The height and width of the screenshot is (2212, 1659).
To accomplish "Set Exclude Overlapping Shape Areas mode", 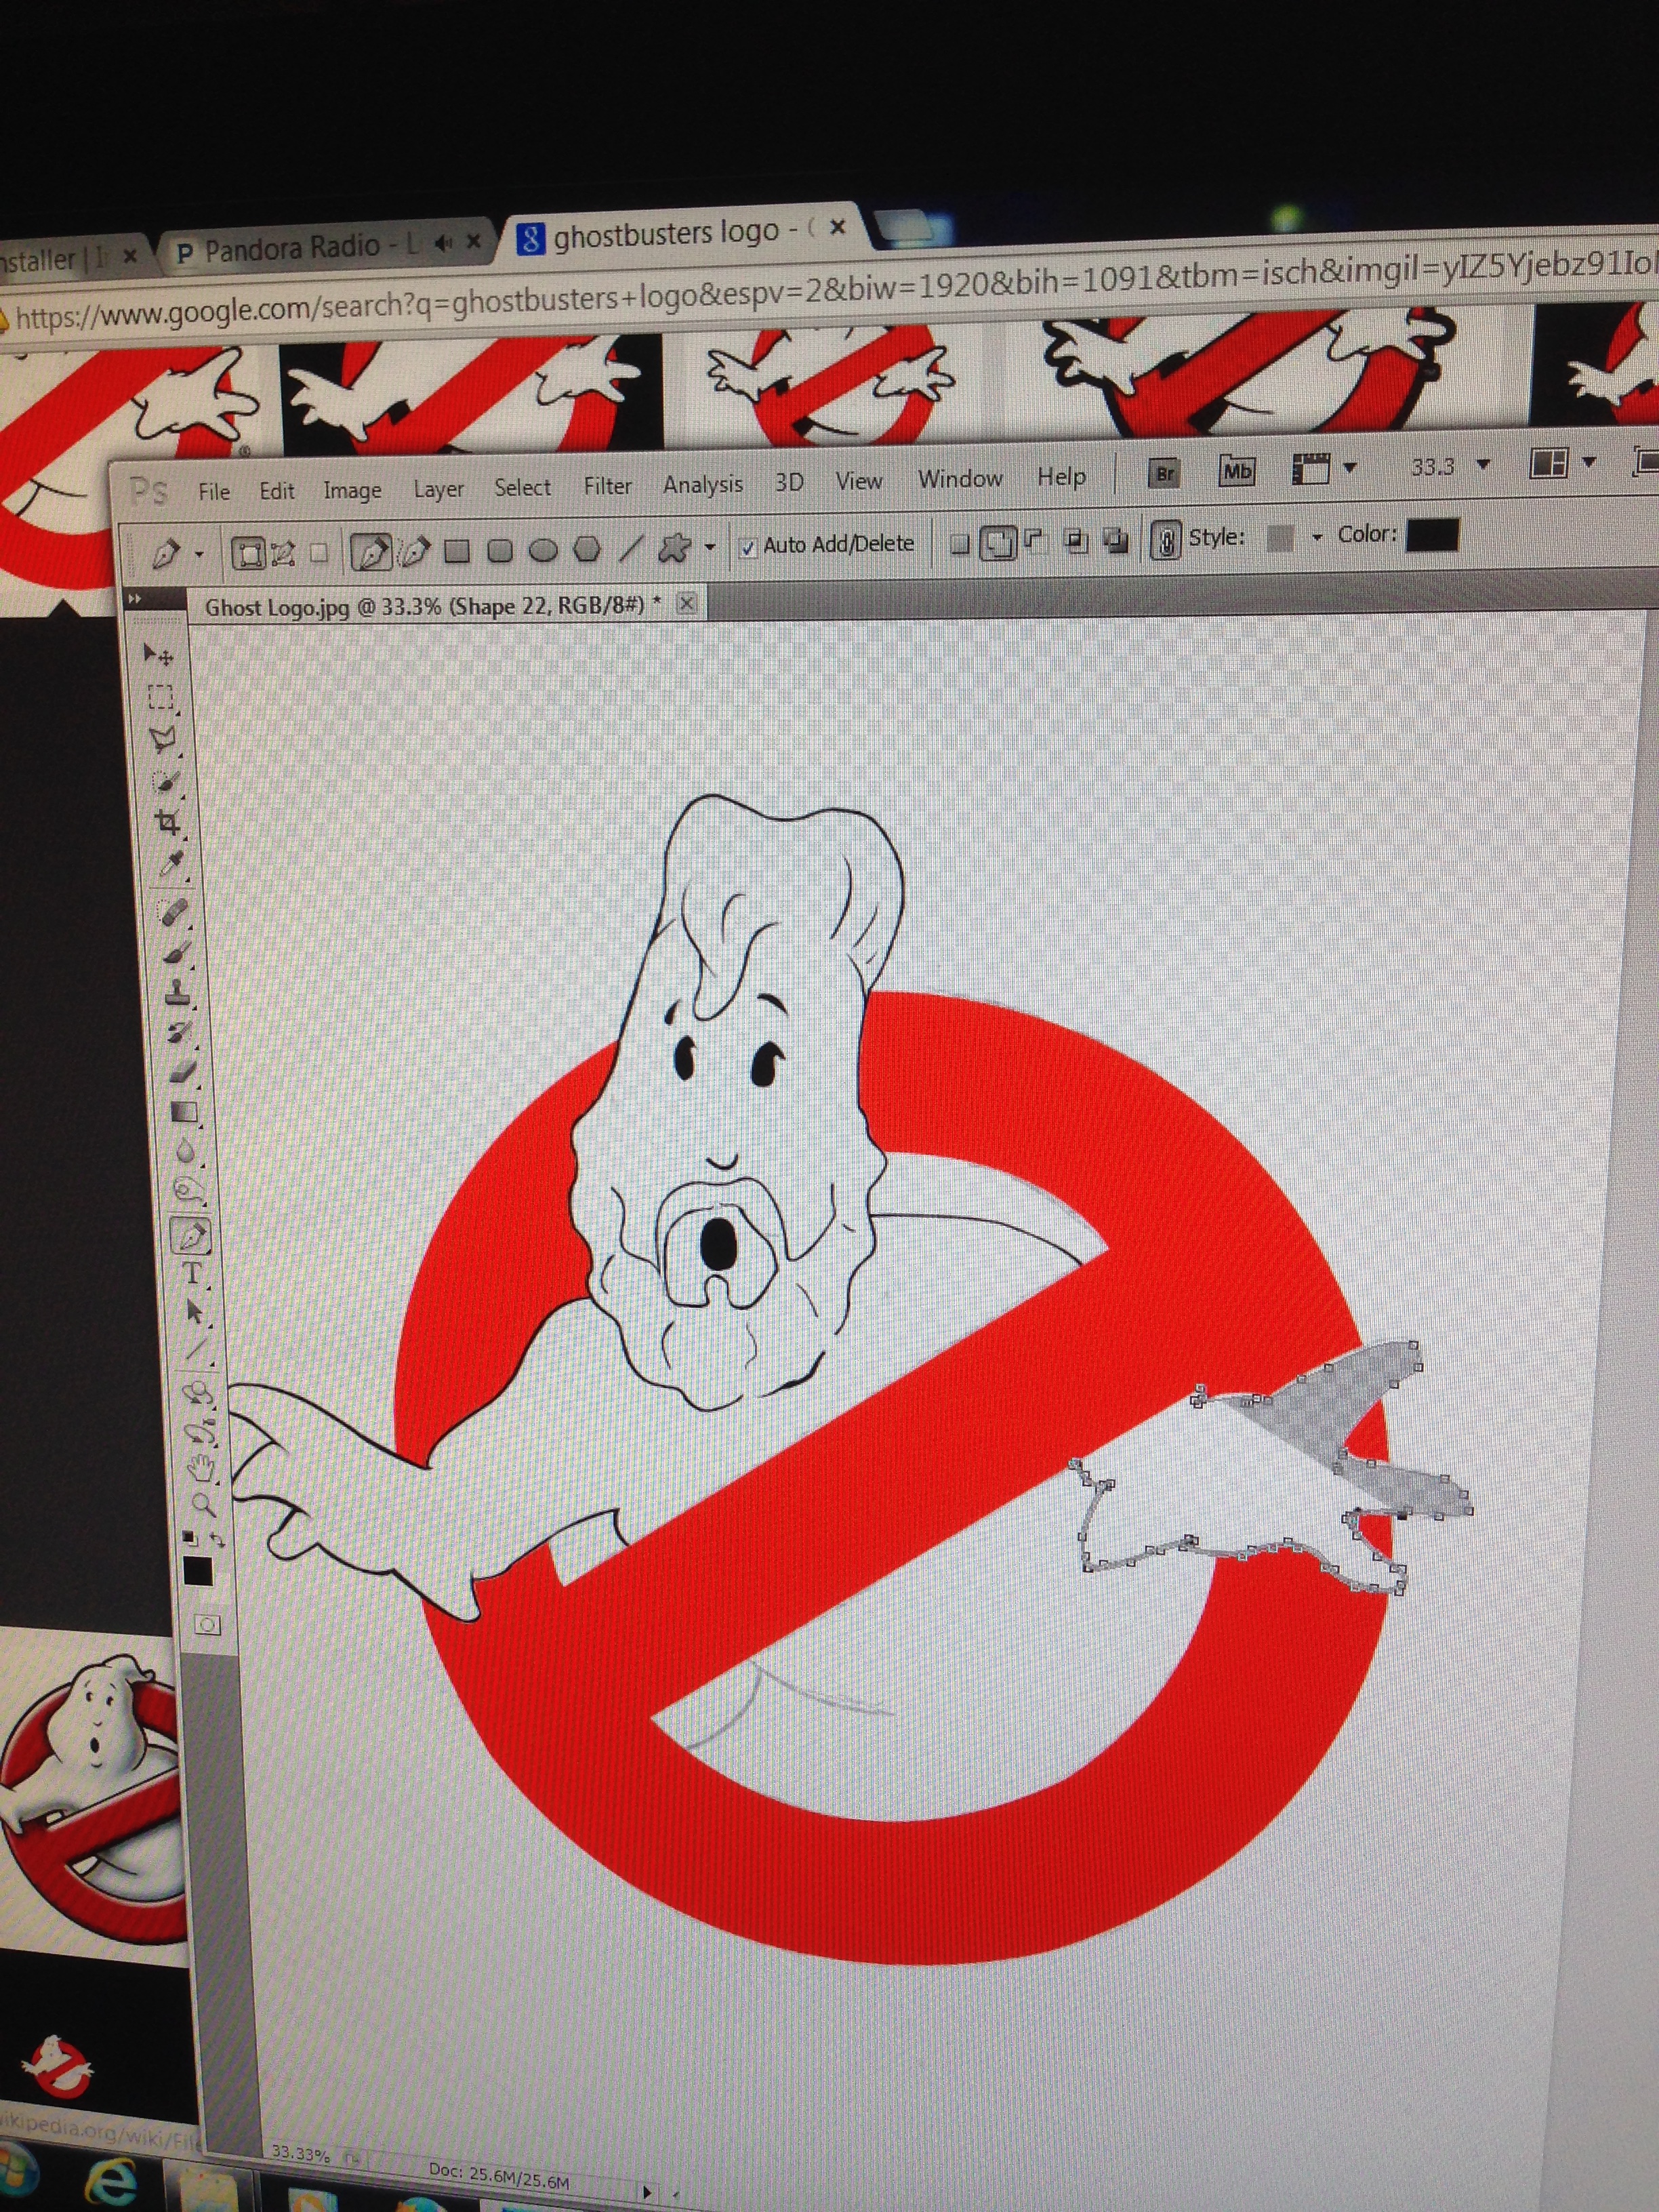I will (1116, 541).
